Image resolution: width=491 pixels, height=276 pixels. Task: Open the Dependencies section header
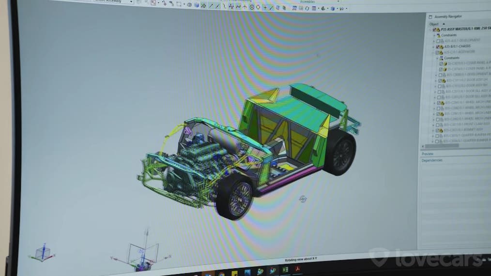(x=432, y=160)
